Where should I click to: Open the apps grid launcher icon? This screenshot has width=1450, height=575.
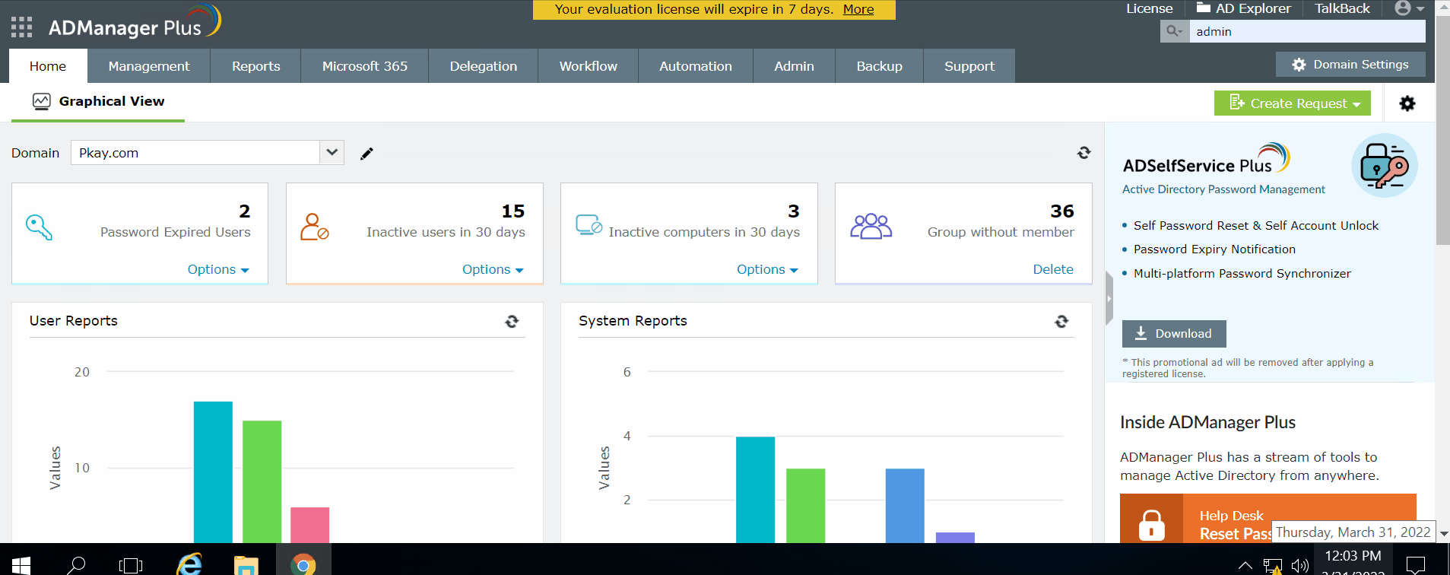click(x=21, y=27)
